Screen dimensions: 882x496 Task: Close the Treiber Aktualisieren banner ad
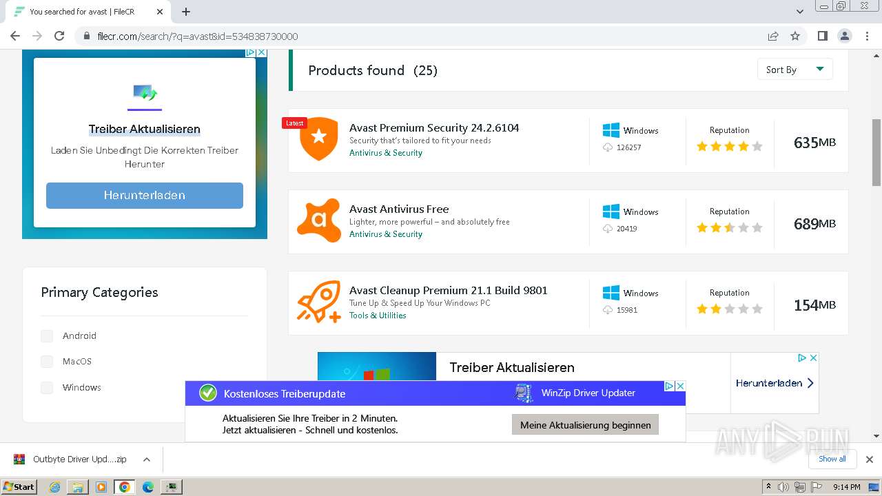coord(813,358)
